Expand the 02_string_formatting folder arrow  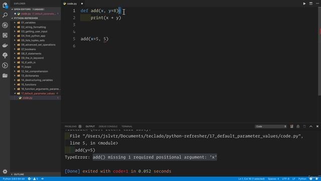pyautogui.click(x=15, y=27)
